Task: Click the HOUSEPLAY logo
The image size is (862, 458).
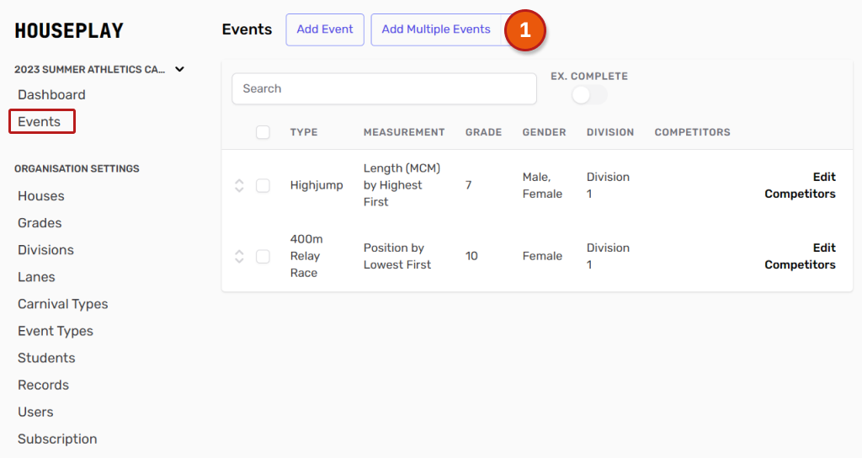Action: 69,31
